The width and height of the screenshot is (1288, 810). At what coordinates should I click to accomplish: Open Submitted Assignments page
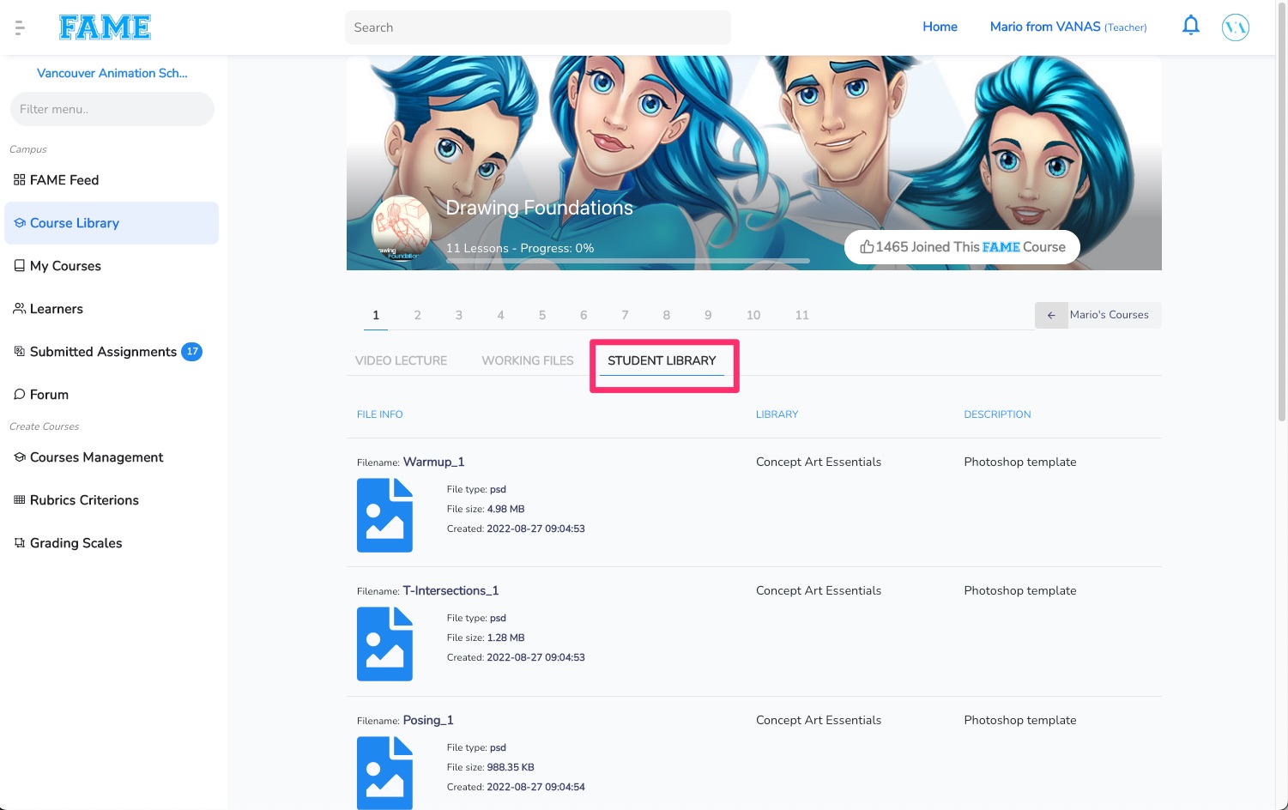pos(112,351)
